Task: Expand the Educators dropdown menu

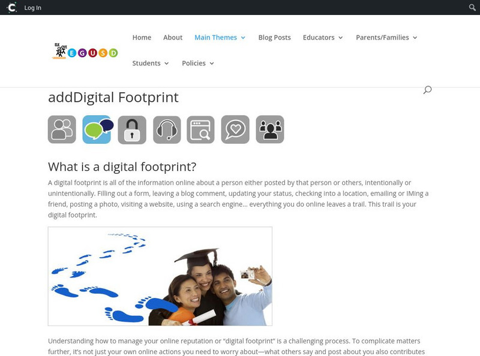Action: pos(323,37)
